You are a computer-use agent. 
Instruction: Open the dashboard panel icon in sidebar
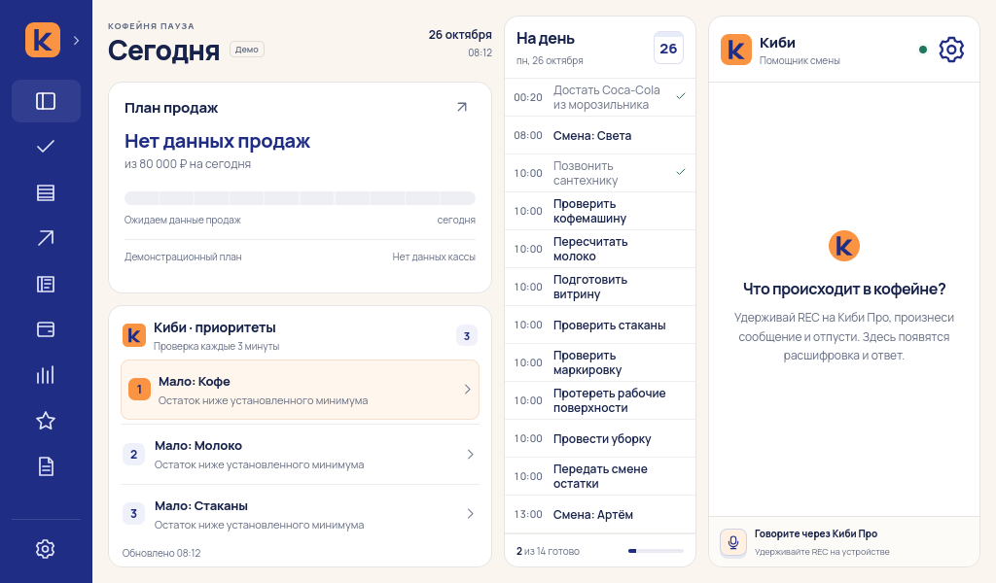[x=46, y=101]
